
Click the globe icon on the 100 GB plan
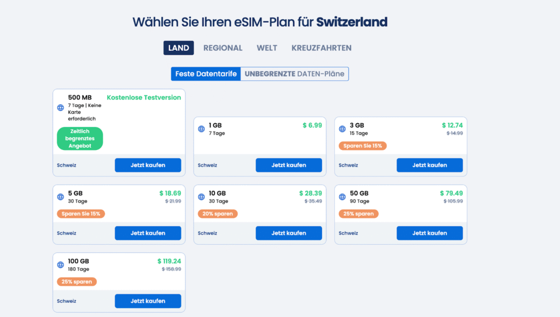click(60, 264)
